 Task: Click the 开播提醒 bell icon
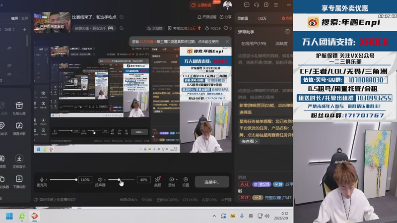coord(199,17)
